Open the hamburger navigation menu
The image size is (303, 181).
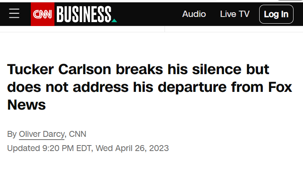tap(14, 14)
